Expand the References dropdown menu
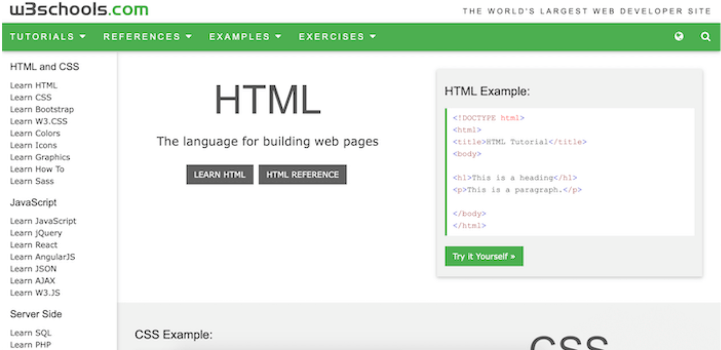 click(147, 36)
